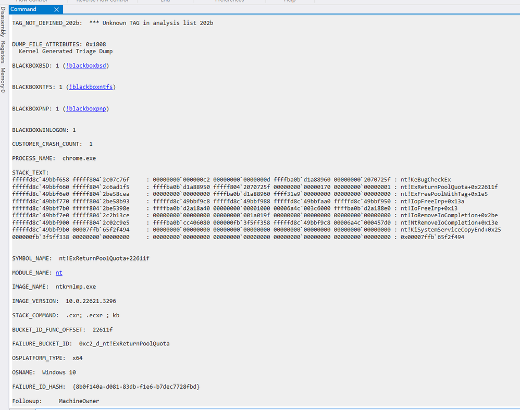The width and height of the screenshot is (520, 410).
Task: Click OSNAME Windows 10 line
Action: [x=44, y=372]
